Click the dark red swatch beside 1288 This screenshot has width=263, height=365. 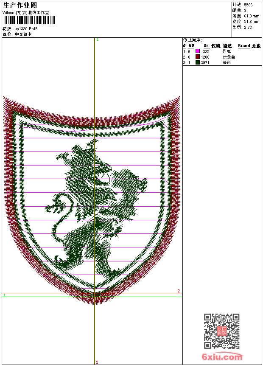[198, 56]
